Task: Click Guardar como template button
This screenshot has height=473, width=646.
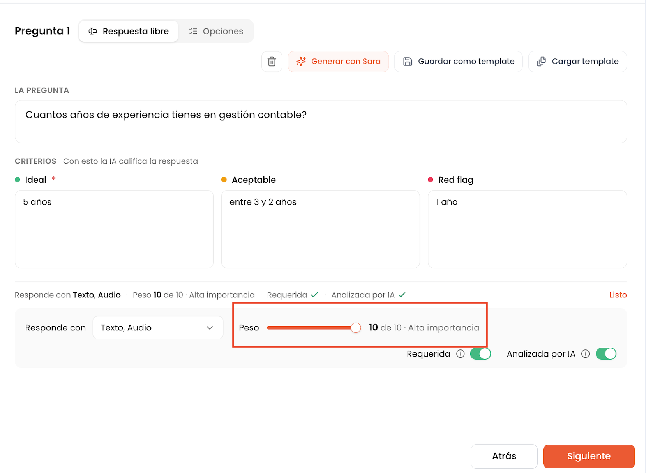Action: [x=458, y=62]
